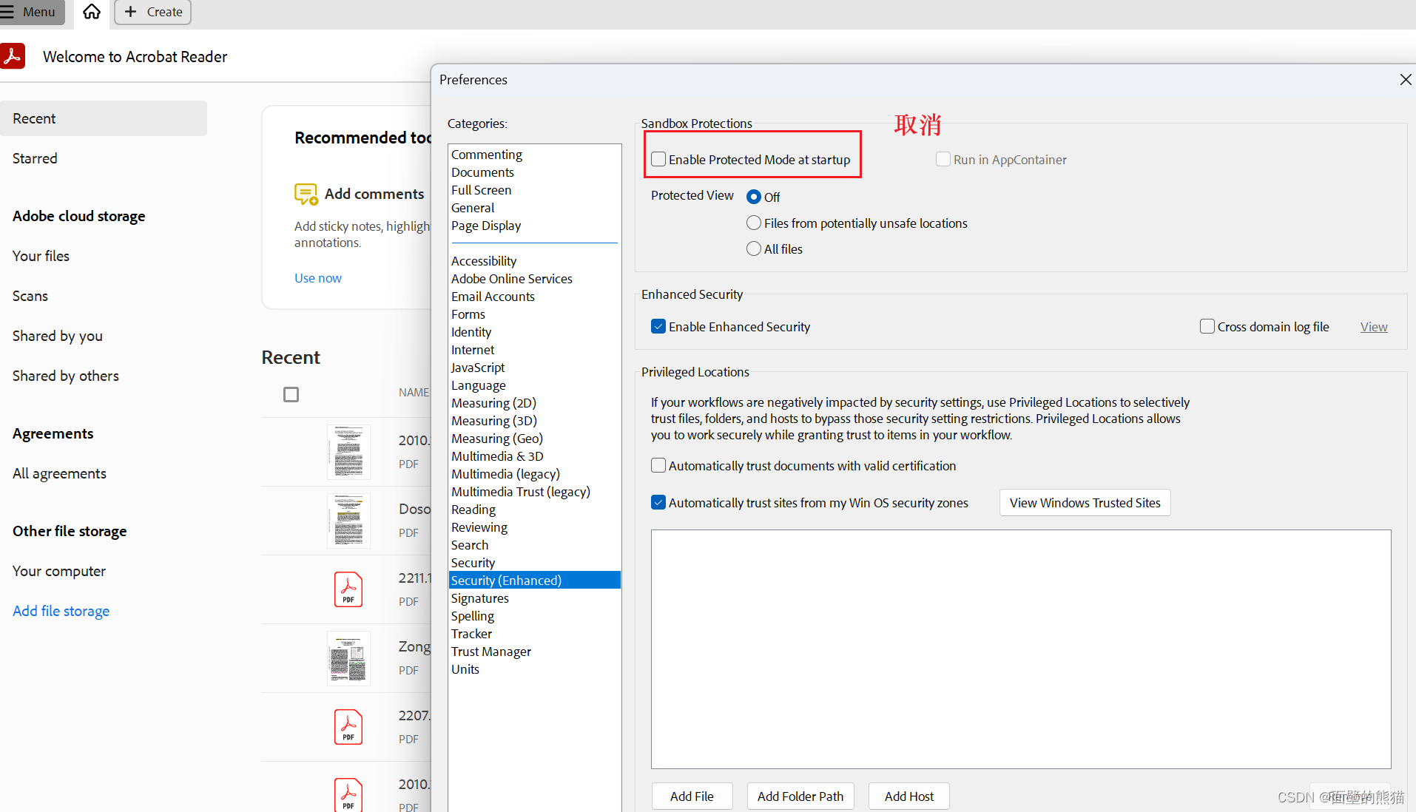Click the Acrobat Reader logo icon
The width and height of the screenshot is (1416, 812).
13,56
